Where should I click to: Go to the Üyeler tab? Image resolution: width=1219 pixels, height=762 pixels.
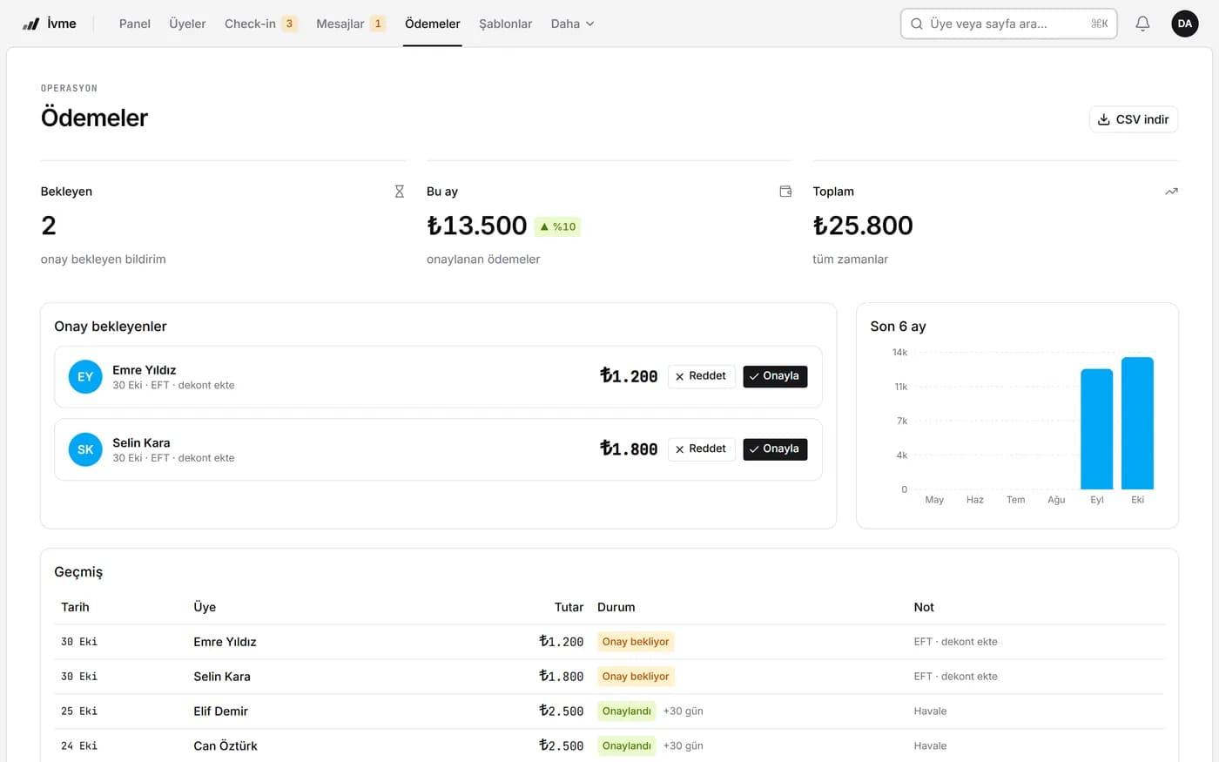tap(187, 24)
